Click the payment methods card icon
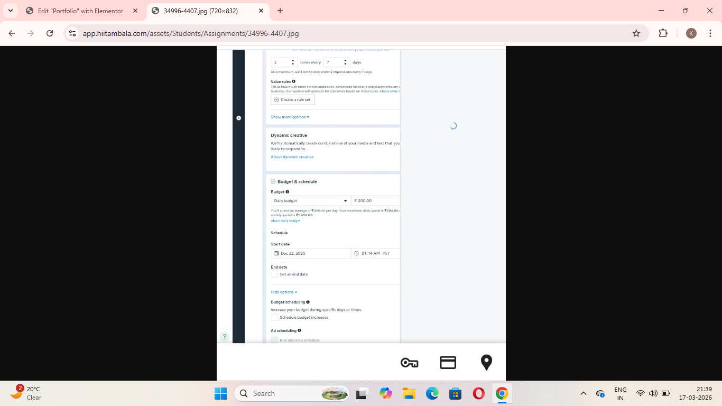Image resolution: width=722 pixels, height=406 pixels. coord(448,363)
